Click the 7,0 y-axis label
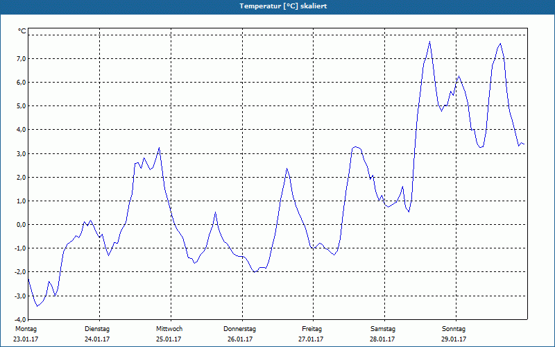Image resolution: width=555 pixels, height=347 pixels. [22, 59]
